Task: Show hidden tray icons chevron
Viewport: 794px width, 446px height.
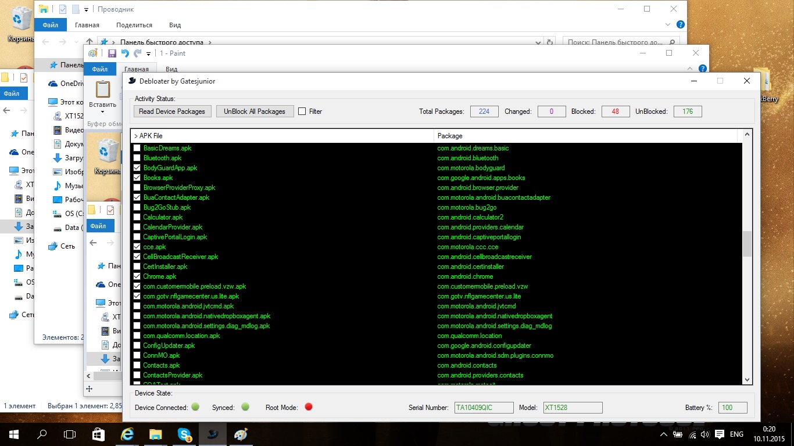Action: 664,434
